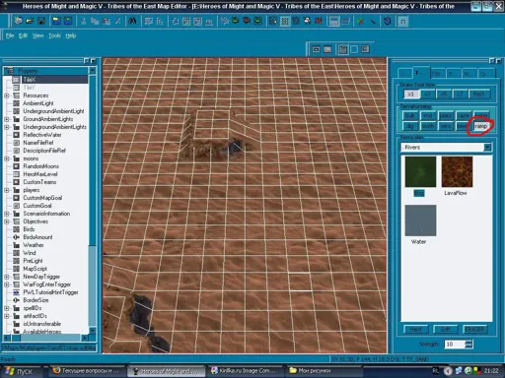Image resolution: width=505 pixels, height=378 pixels.
Task: Click the red icon right of the white skull-like icon
Action: [x=318, y=21]
